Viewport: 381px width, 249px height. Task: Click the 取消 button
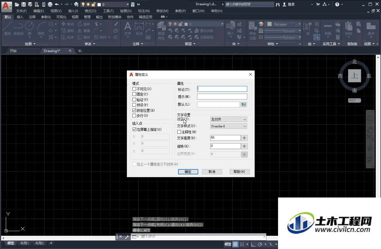point(212,172)
